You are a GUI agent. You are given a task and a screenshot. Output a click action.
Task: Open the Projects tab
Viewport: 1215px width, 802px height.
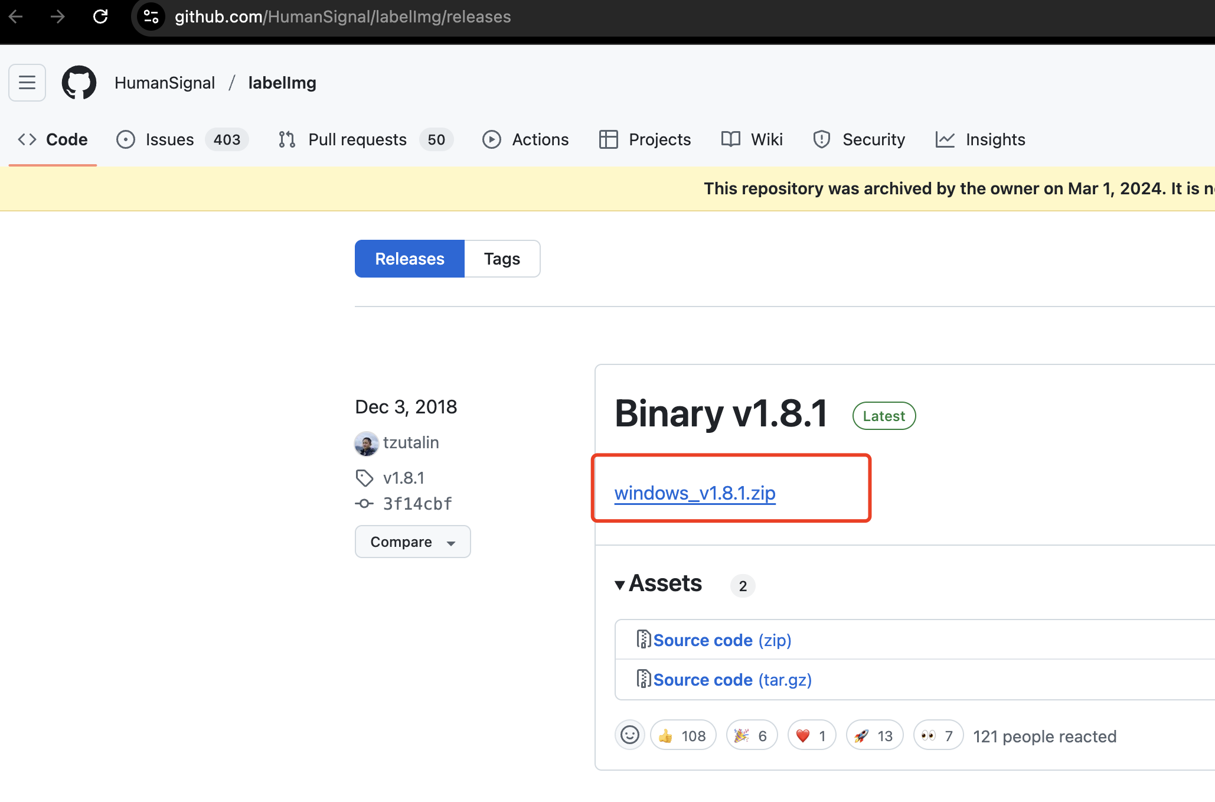(x=645, y=139)
